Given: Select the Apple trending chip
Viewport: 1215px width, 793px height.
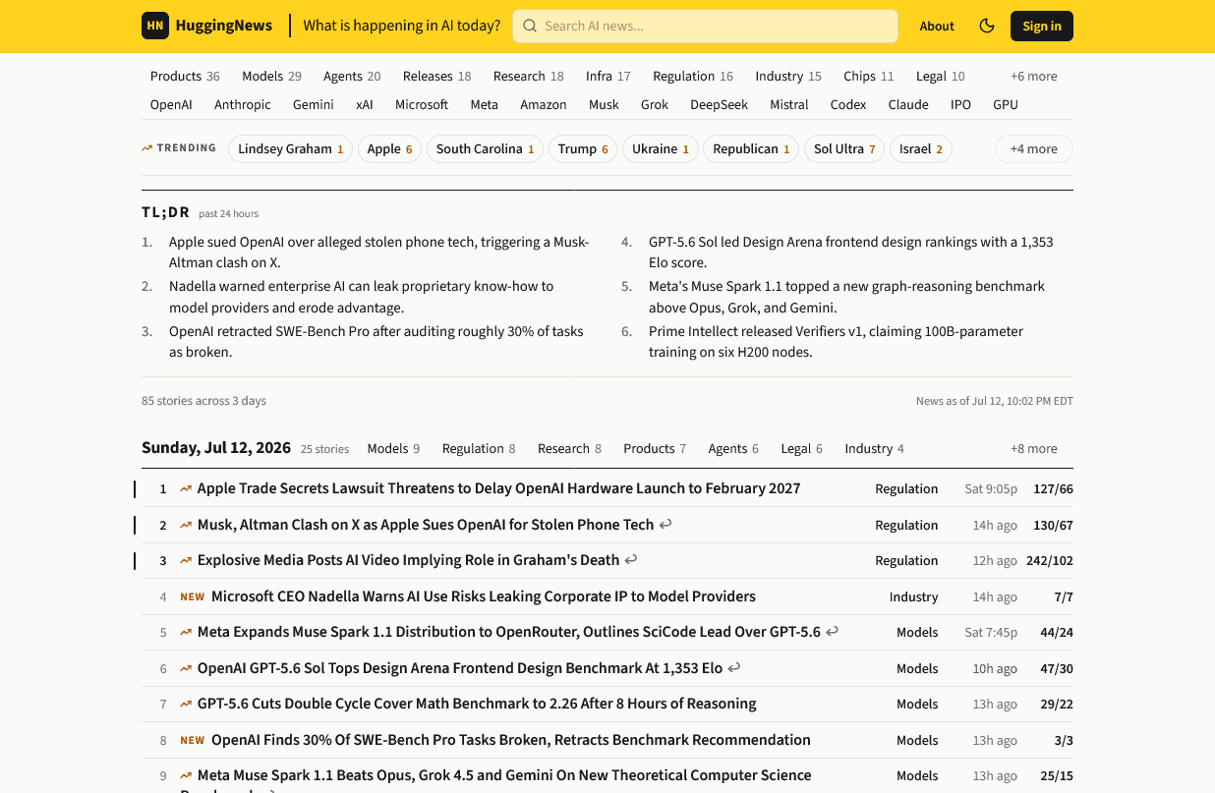Looking at the screenshot, I should (x=390, y=148).
